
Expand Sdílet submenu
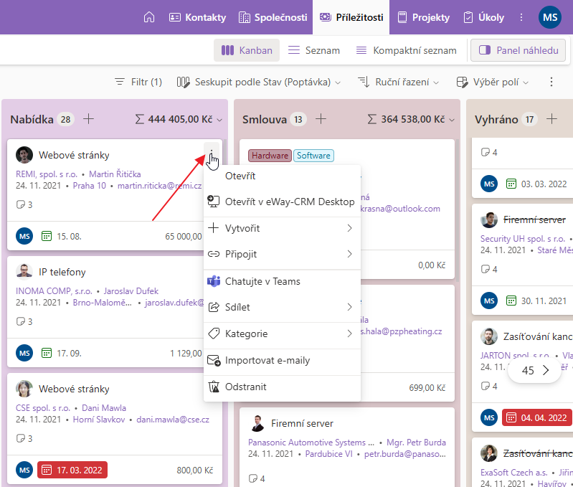(x=282, y=307)
